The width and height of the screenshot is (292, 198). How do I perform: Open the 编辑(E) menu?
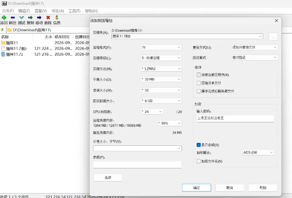pos(24,11)
